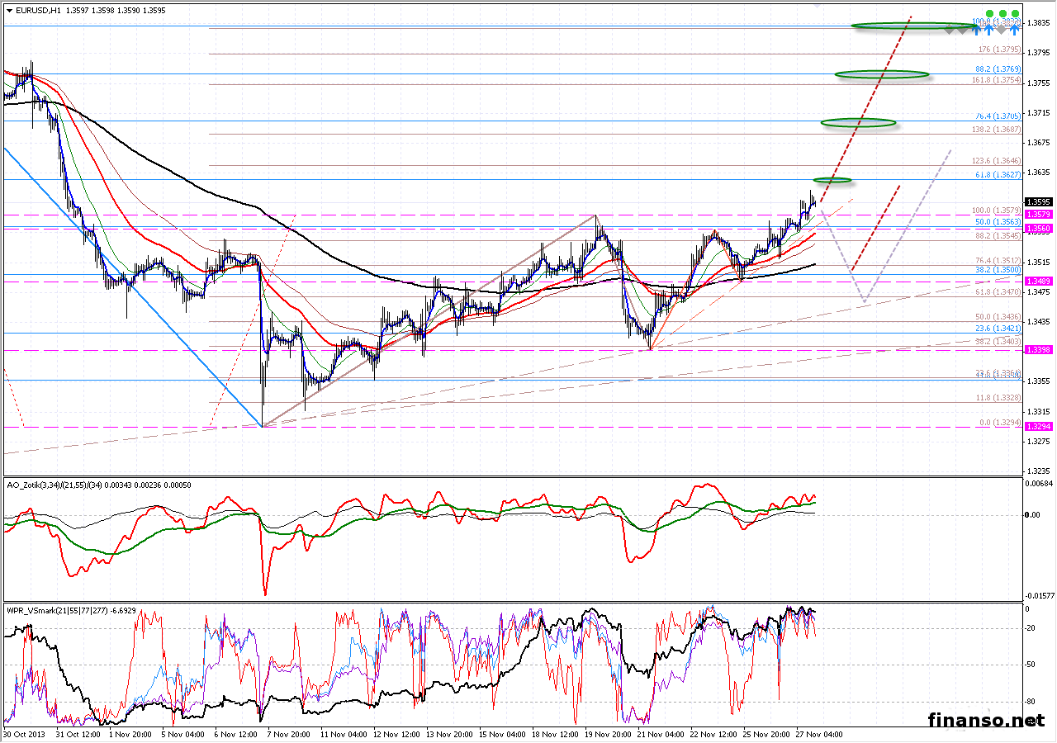1057x743 pixels.
Task: Select the green ellipse at 1.3627 level
Action: point(832,180)
